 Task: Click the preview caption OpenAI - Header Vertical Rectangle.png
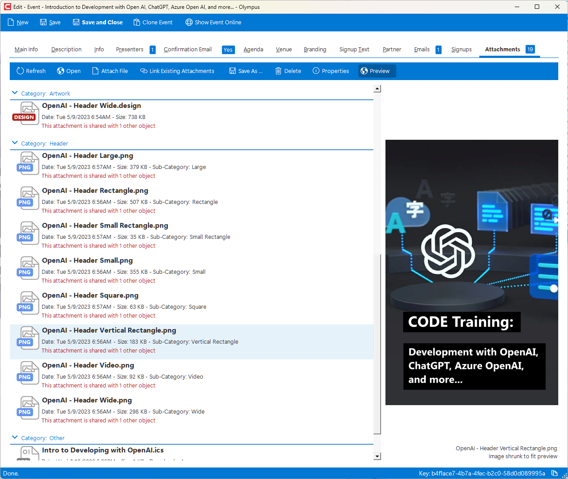pyautogui.click(x=506, y=448)
